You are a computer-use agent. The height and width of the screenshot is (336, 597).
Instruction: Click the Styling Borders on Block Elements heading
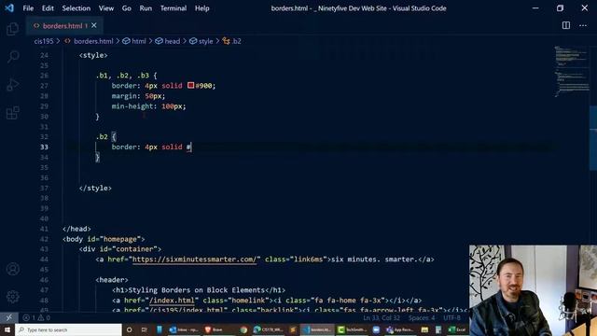coord(197,290)
